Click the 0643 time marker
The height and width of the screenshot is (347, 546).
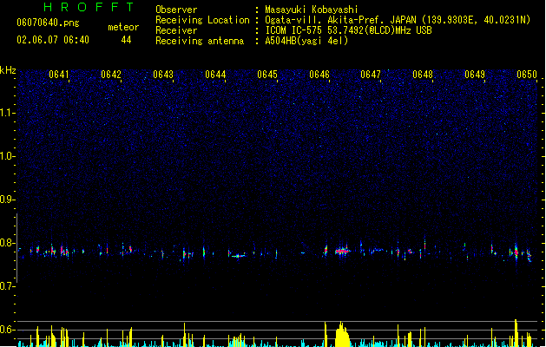[163, 75]
